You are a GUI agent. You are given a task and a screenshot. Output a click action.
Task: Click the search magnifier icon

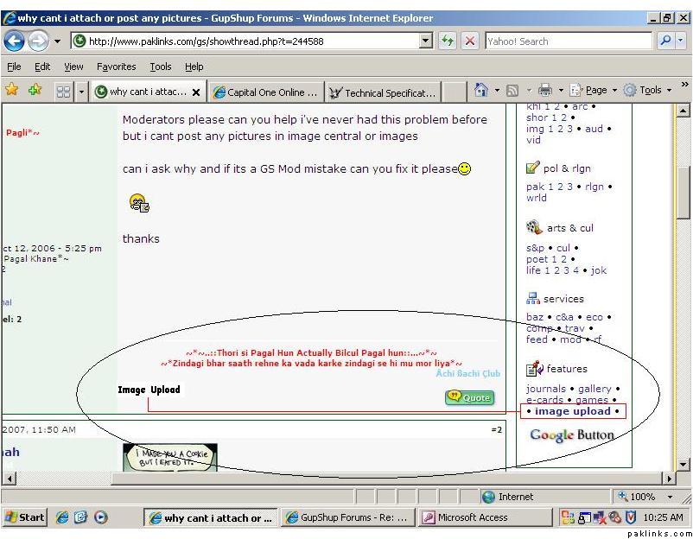[665, 41]
